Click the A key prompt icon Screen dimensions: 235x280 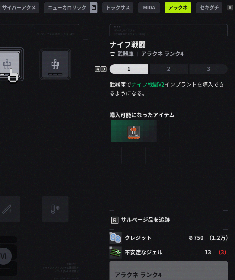[x=98, y=69]
